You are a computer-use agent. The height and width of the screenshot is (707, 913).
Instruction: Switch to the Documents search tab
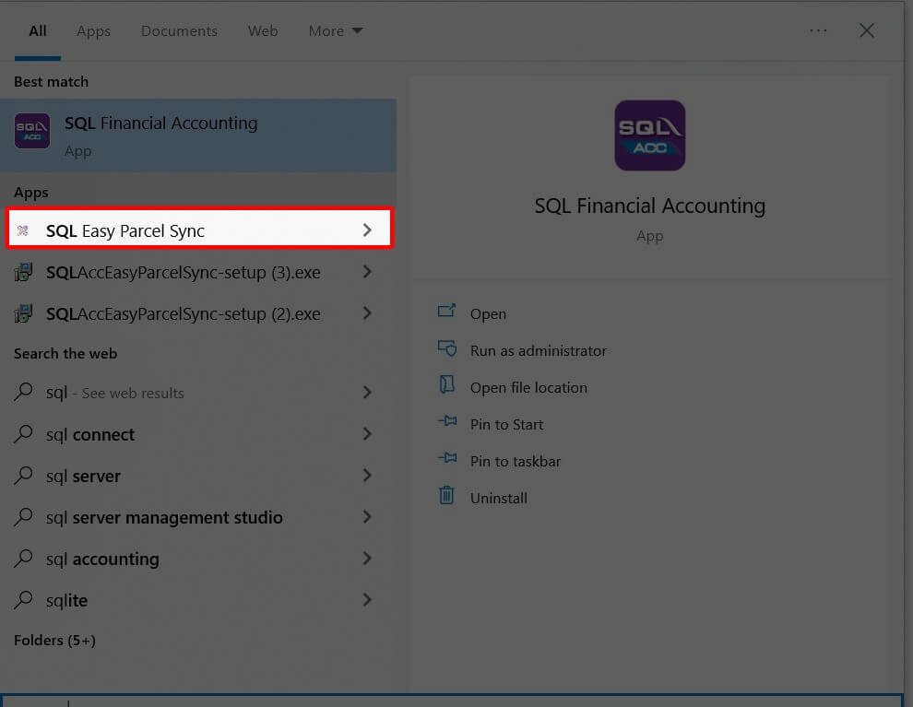pos(179,30)
